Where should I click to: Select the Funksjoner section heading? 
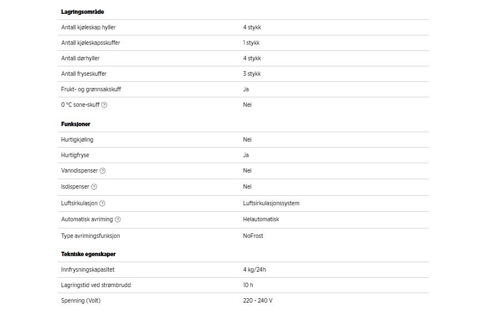pos(75,124)
